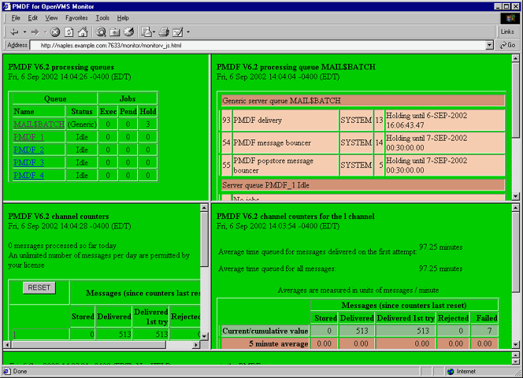This screenshot has height=378, width=523.
Task: Click the 'Server queue PMDF_1 Idle' header row
Action: tap(363, 185)
